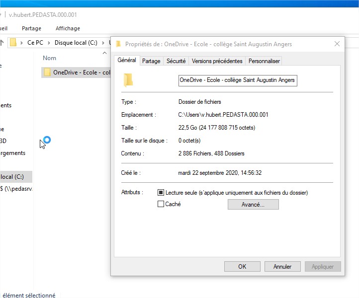Go up one level with the arrow

(x=2, y=43)
